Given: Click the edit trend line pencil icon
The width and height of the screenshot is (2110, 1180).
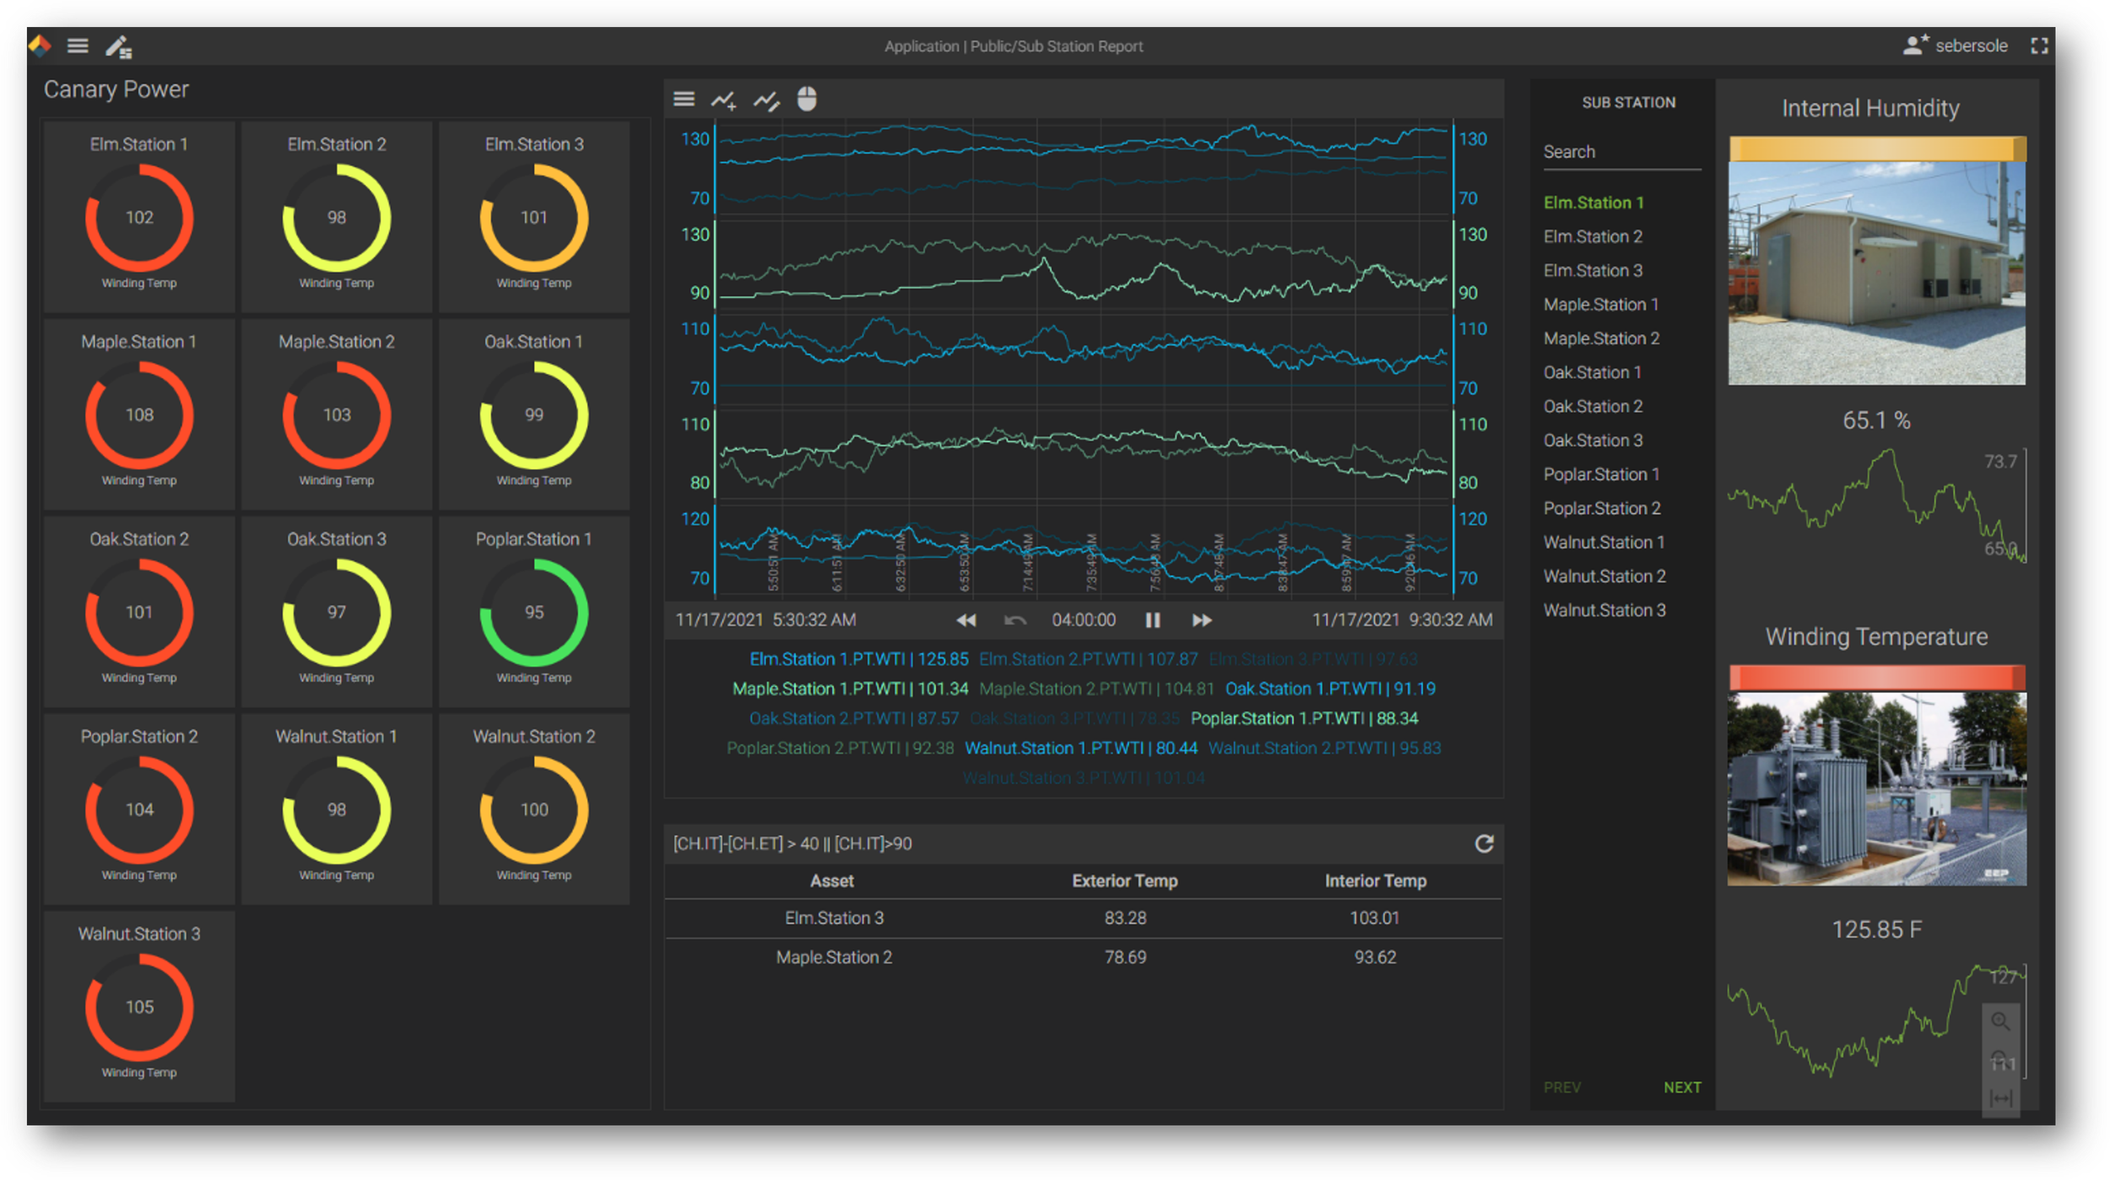Looking at the screenshot, I should click(x=766, y=100).
